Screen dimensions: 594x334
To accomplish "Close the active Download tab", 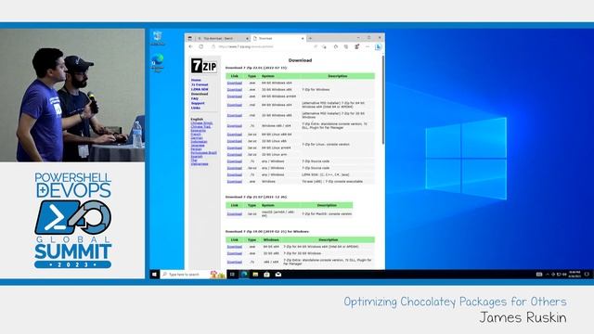I will click(303, 38).
